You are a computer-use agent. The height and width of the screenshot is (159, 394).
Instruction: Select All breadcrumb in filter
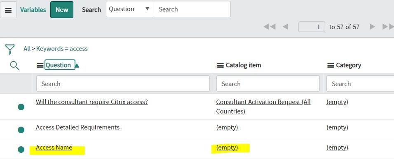[27, 48]
